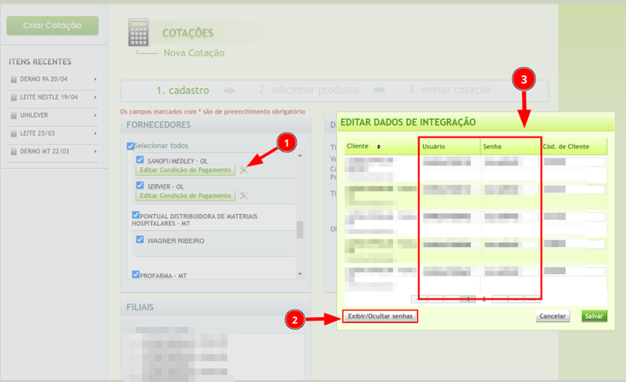Sort table by Cliente column arrow
Image resolution: width=626 pixels, height=382 pixels.
pos(379,146)
